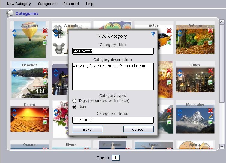Open the New Category menu item
Screen dimensions: 226x163
19,4
